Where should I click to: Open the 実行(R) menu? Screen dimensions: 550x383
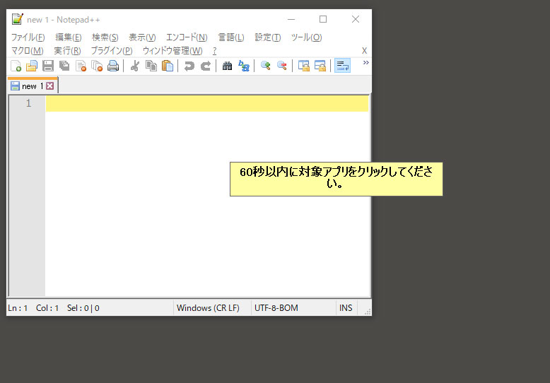pos(67,51)
